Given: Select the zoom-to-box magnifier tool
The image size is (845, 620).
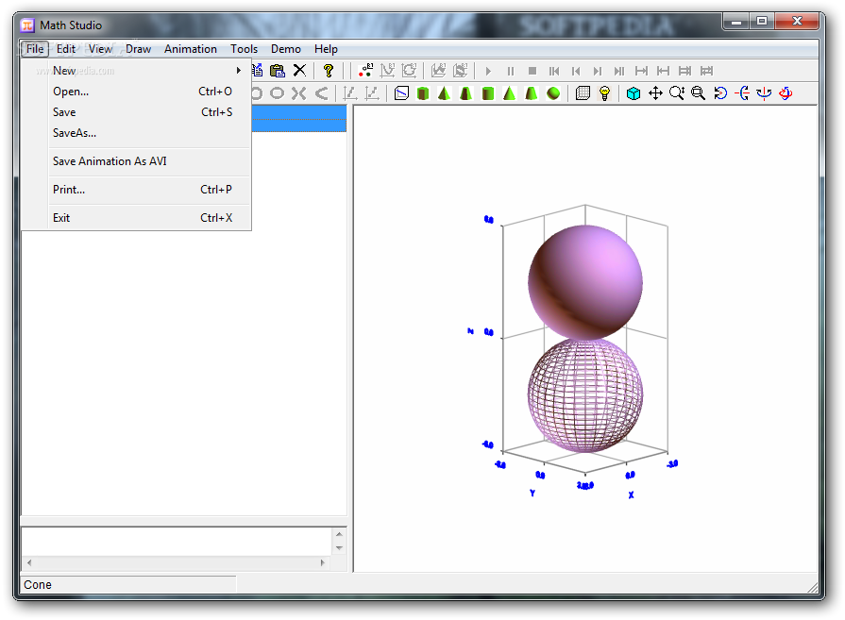Looking at the screenshot, I should pyautogui.click(x=699, y=93).
